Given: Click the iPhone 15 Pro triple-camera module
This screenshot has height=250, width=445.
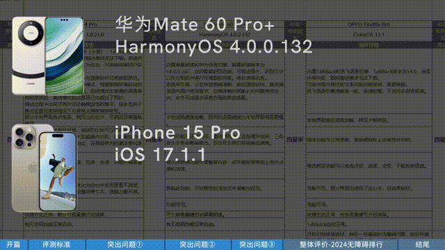Looking at the screenshot, I should point(25,138).
